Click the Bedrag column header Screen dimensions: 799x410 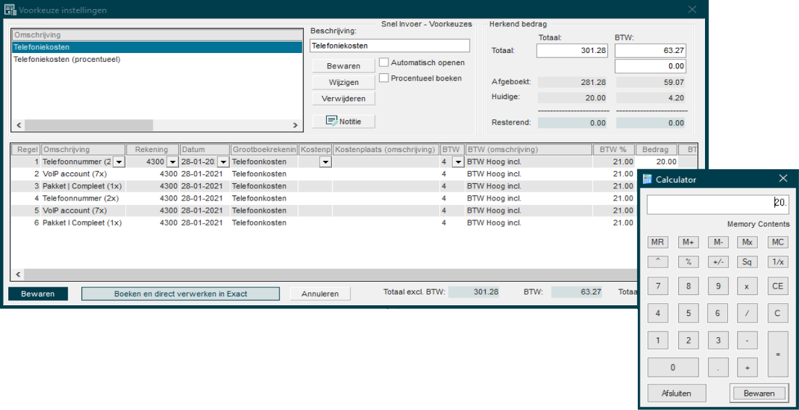[656, 149]
